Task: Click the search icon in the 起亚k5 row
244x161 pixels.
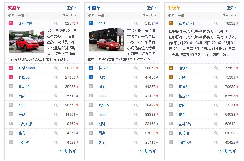Action: (216, 96)
